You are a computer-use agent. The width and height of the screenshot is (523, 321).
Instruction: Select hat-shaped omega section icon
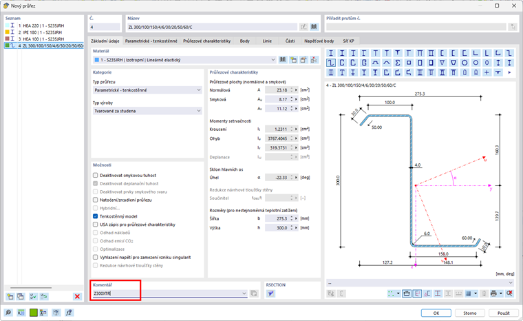click(x=375, y=63)
